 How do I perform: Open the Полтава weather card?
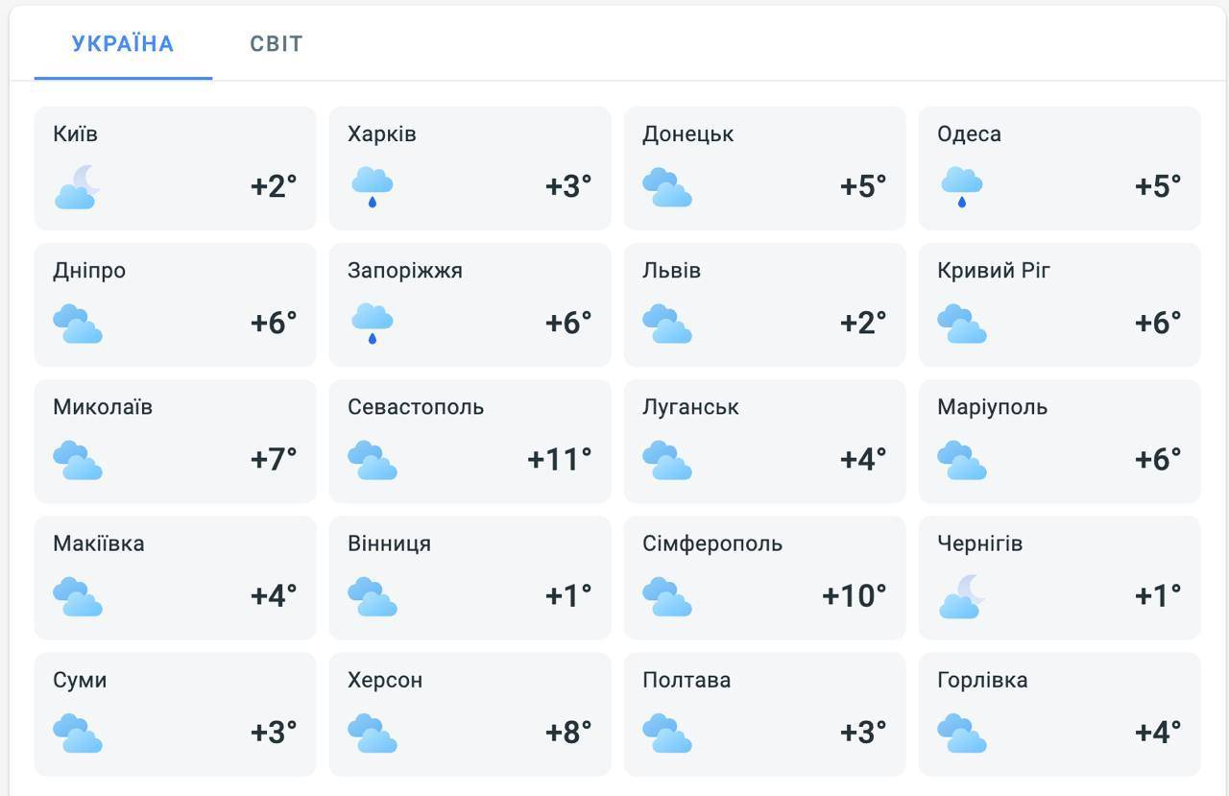(x=765, y=713)
